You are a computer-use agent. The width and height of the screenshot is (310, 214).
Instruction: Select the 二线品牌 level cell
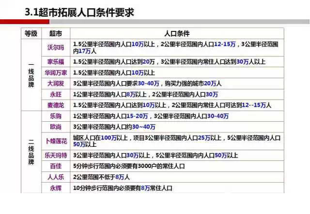pos(31,152)
